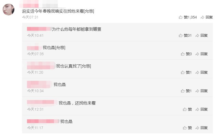Screen dimensions: 218x137
Task: Click the 今天12:31 comment timestamp
Action: coord(35,109)
